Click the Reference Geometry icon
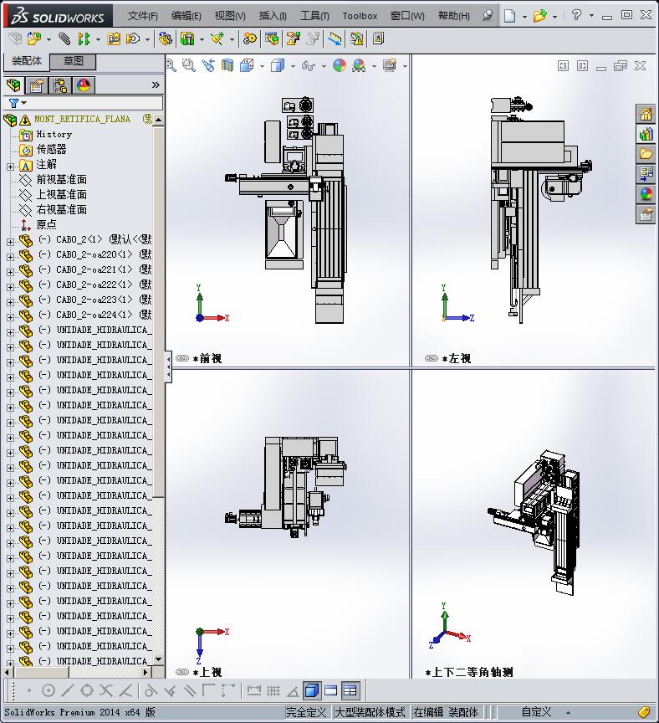This screenshot has width=659, height=723. point(217,38)
